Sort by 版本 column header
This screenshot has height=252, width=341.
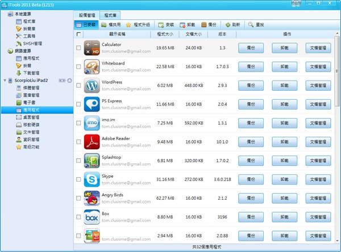tap(222, 34)
